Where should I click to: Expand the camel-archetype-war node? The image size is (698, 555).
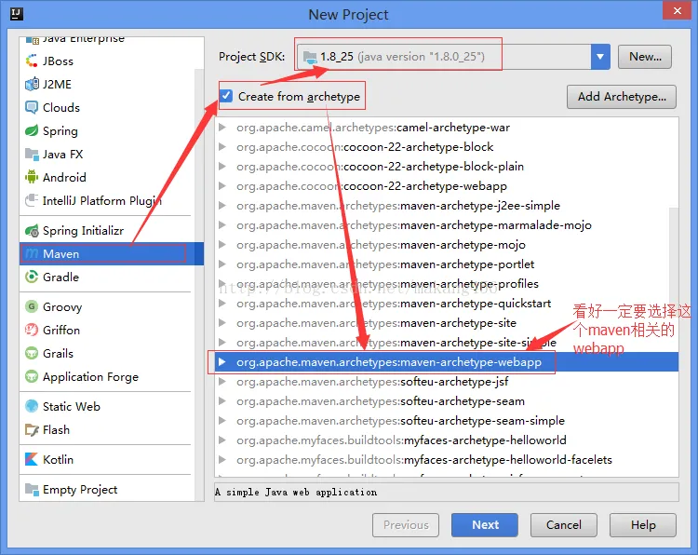point(222,128)
